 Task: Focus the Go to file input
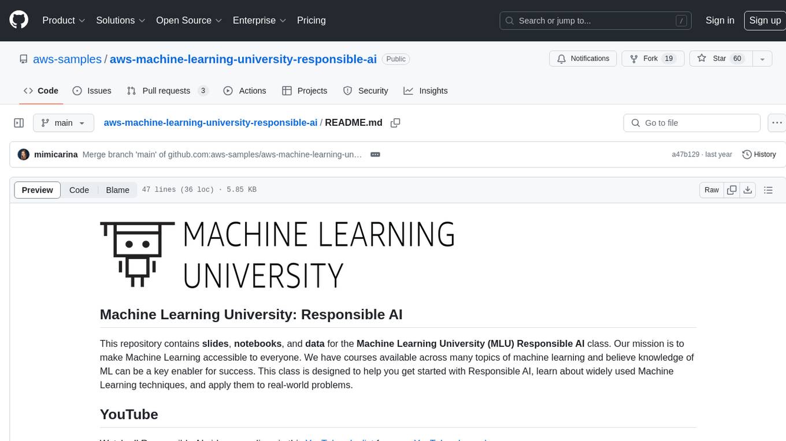pyautogui.click(x=692, y=123)
